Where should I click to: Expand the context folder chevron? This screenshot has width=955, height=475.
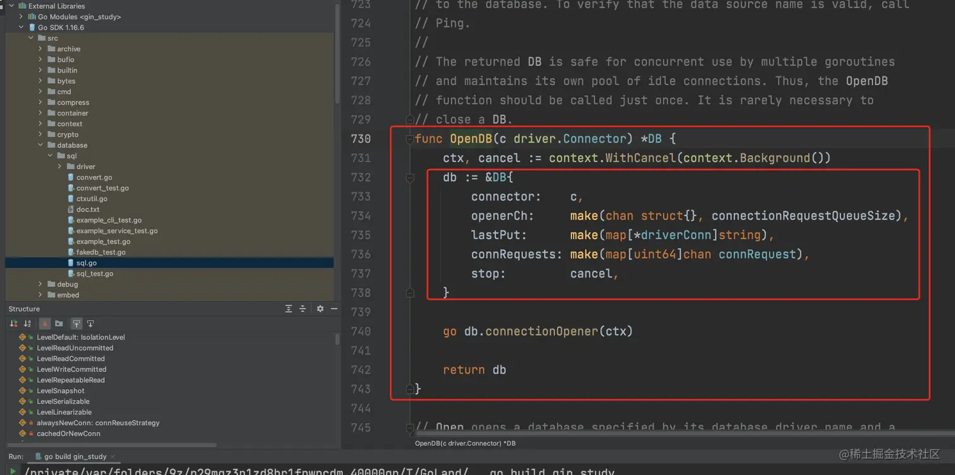coord(40,124)
